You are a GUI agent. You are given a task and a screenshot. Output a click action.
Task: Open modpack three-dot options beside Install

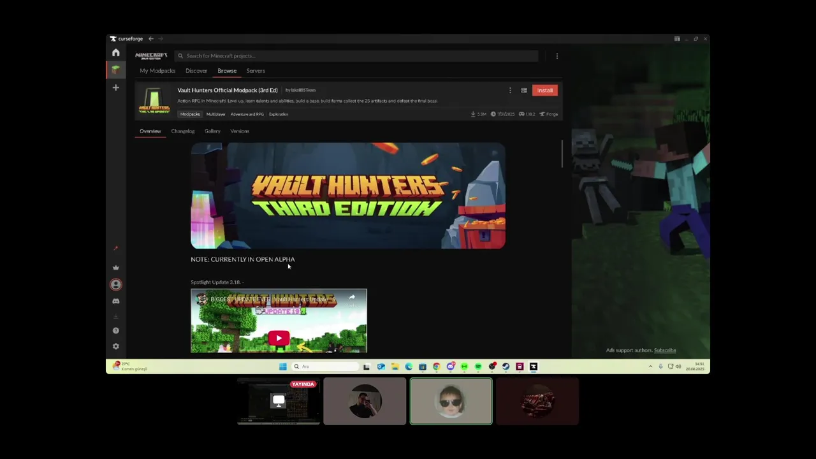click(510, 91)
